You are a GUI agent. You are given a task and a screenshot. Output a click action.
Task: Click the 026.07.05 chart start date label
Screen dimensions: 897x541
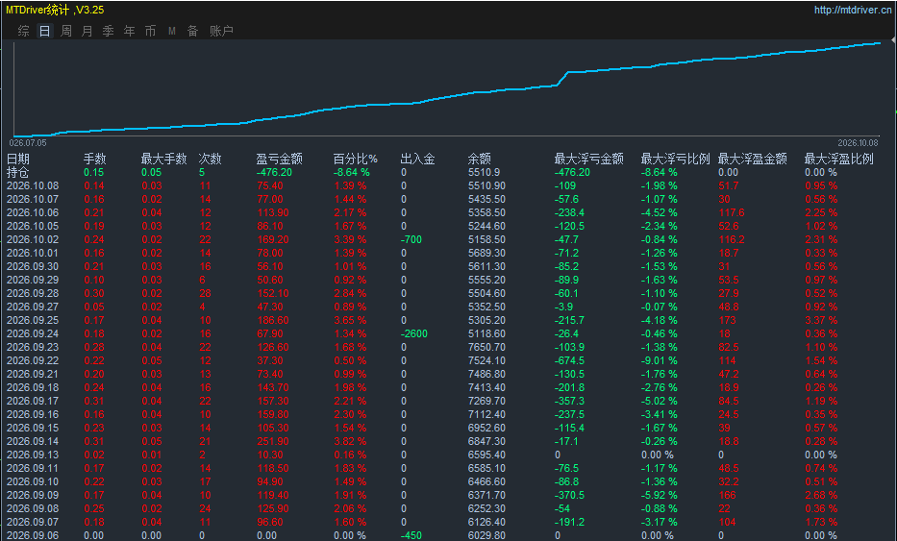coord(28,143)
